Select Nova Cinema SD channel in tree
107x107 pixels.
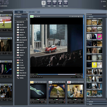pyautogui.click(x=22, y=48)
